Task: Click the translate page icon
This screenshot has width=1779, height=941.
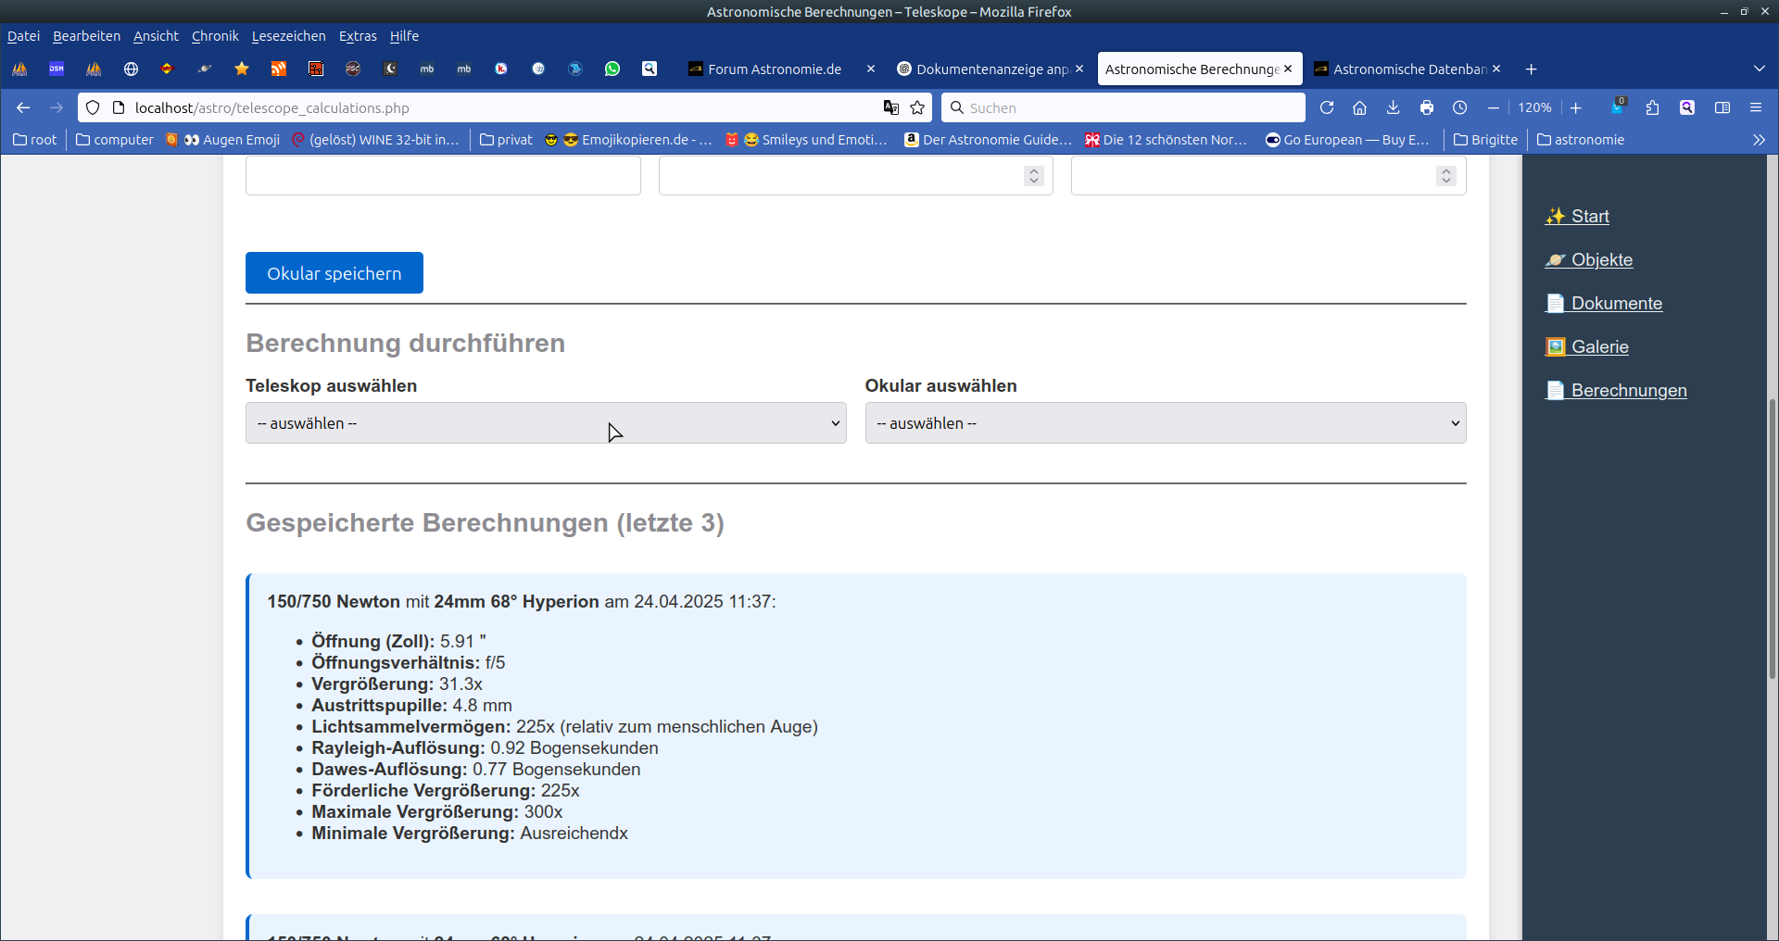Action: 890,107
